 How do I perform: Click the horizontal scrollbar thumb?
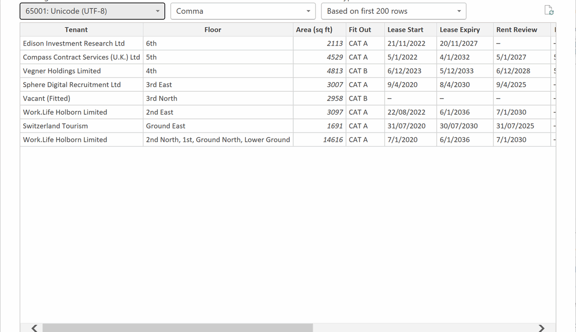tap(178, 328)
